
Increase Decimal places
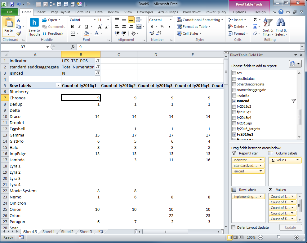(152, 33)
